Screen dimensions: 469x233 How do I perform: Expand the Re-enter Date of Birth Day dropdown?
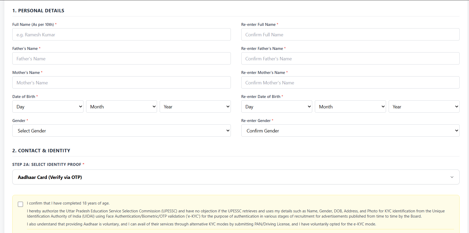pyautogui.click(x=277, y=107)
